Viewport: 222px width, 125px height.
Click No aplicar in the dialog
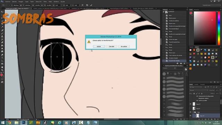pos(124,47)
